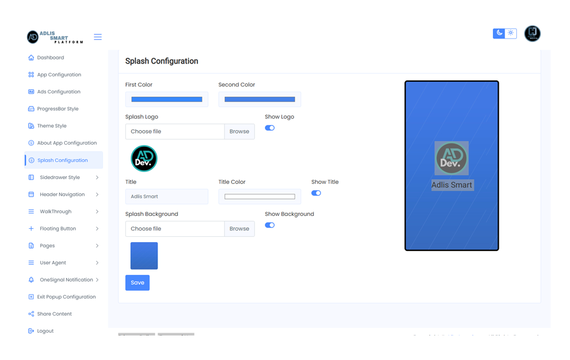Switch to light mode using sun icon
The width and height of the screenshot is (570, 360).
click(x=511, y=33)
